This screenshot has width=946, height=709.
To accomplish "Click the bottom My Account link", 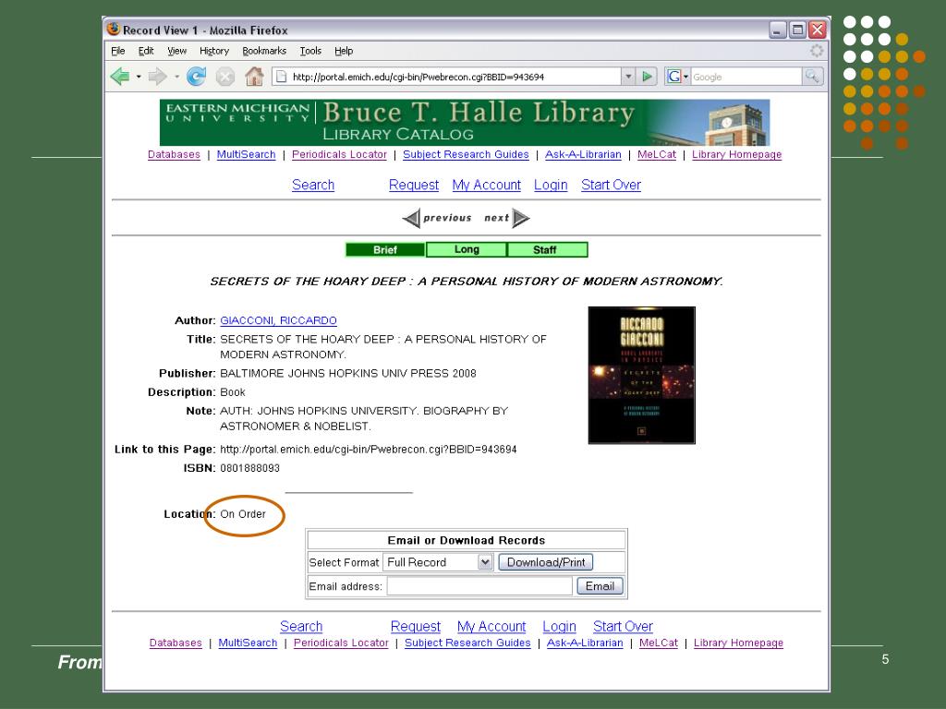I will (491, 627).
